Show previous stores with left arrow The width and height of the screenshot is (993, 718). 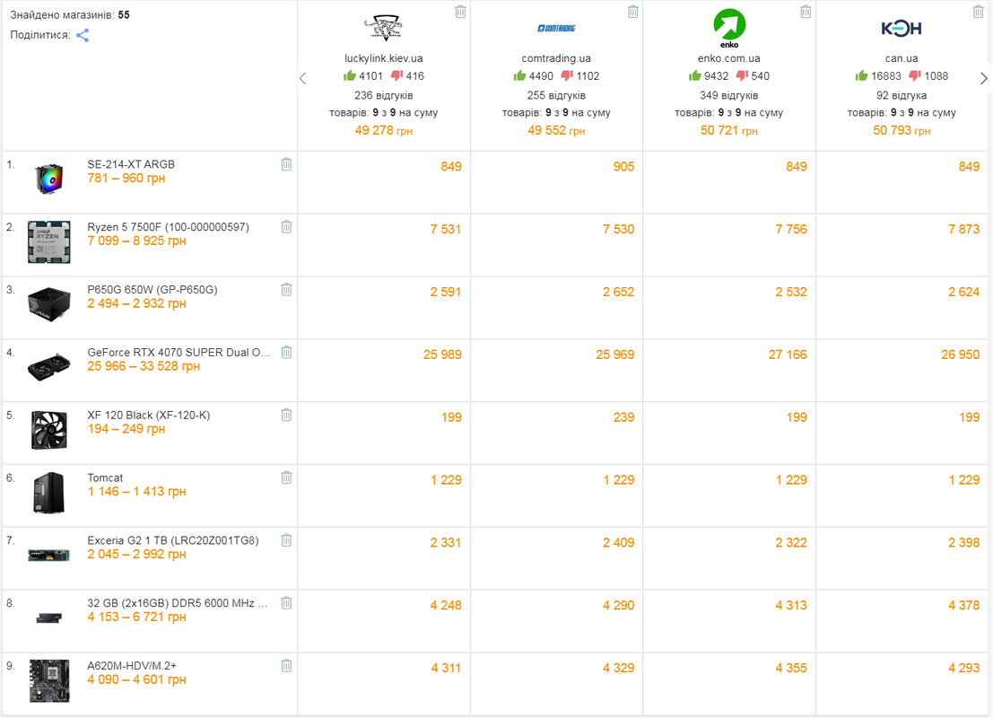pyautogui.click(x=302, y=79)
